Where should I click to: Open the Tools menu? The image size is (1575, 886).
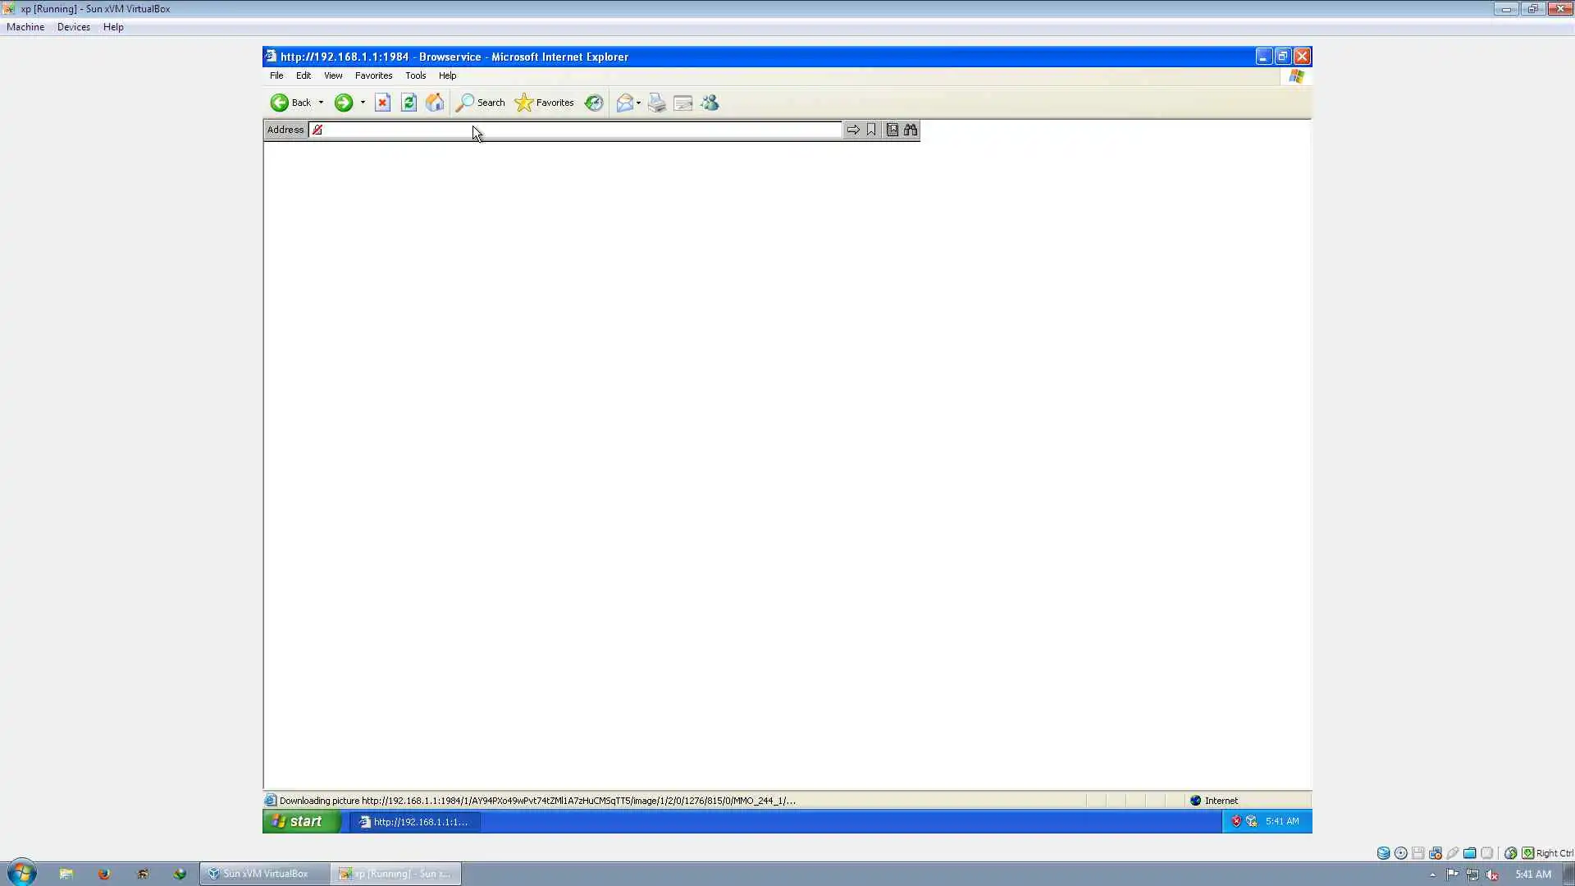(415, 75)
